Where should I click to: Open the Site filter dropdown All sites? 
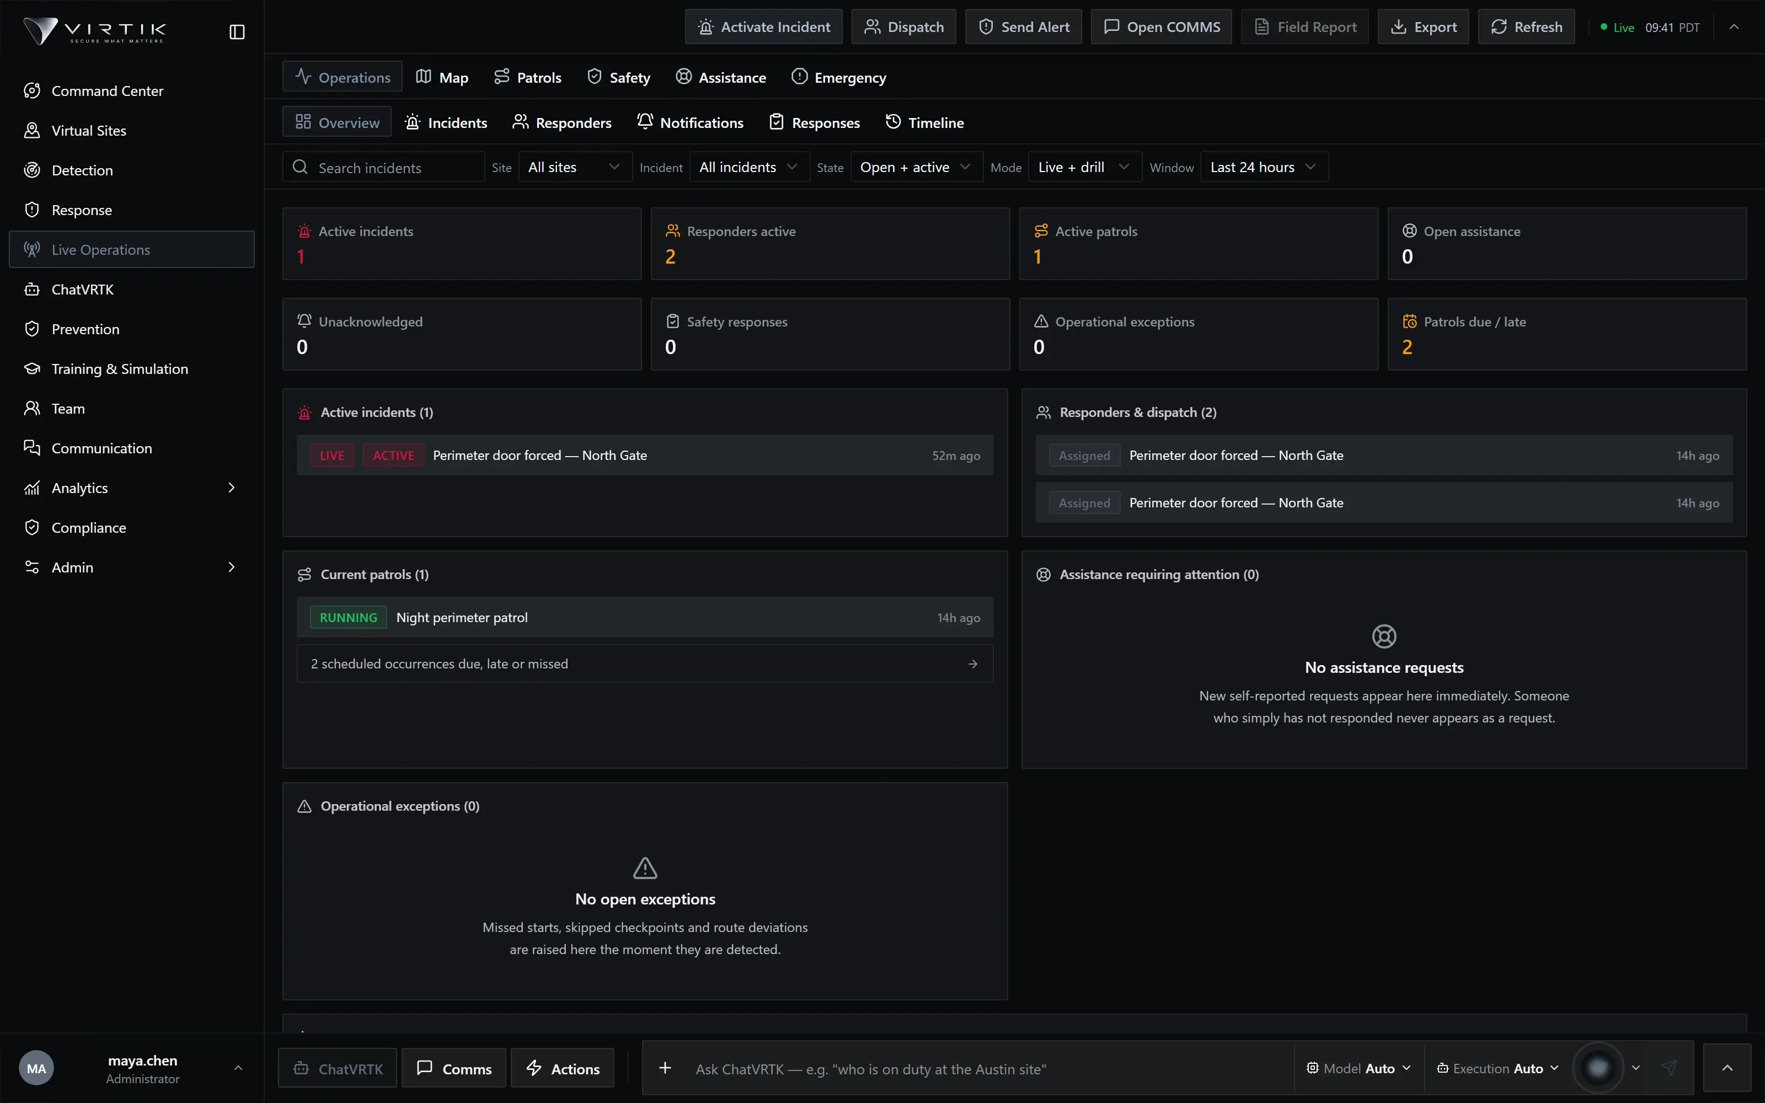pos(575,167)
